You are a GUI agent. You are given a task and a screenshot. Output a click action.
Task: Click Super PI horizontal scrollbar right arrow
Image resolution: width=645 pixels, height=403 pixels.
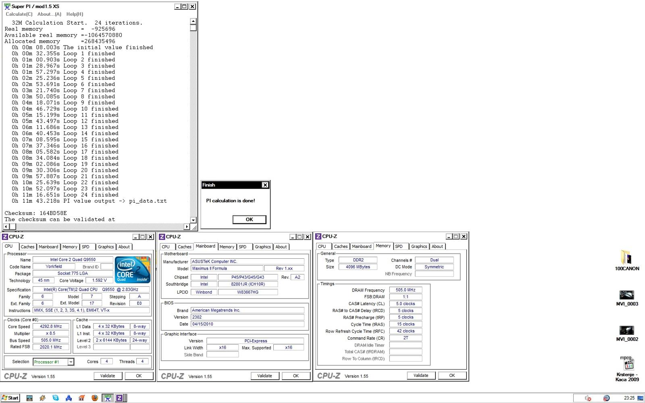[x=187, y=226]
